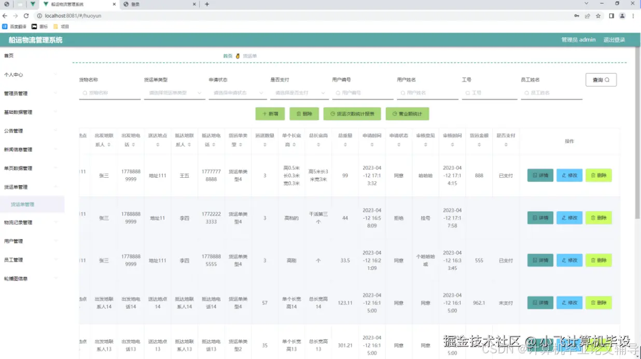This screenshot has height=359, width=641.
Task: Click the 新增 button
Action: click(270, 114)
